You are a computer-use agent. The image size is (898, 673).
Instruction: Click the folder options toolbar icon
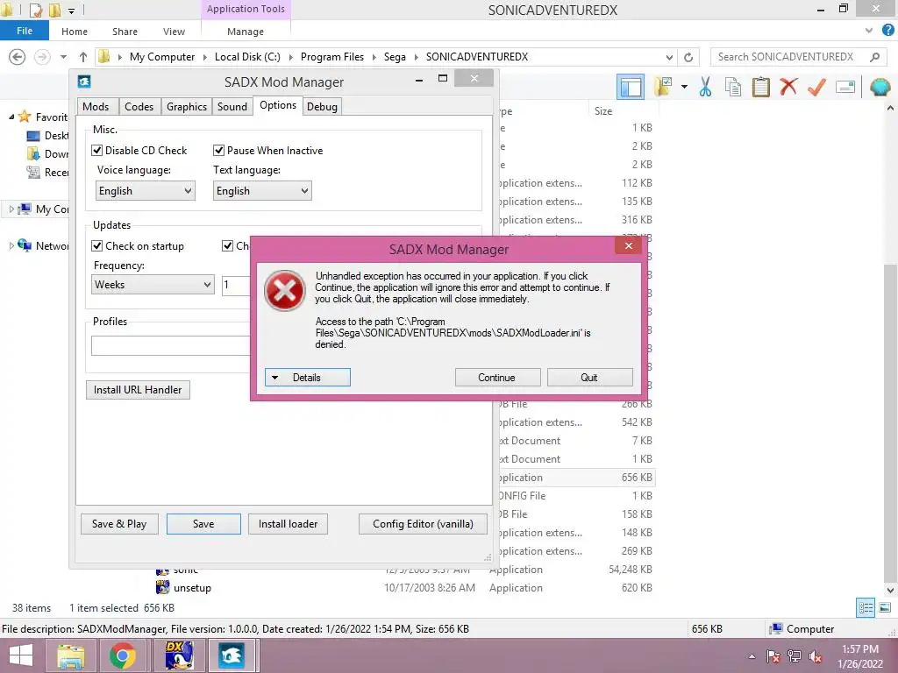pos(664,87)
